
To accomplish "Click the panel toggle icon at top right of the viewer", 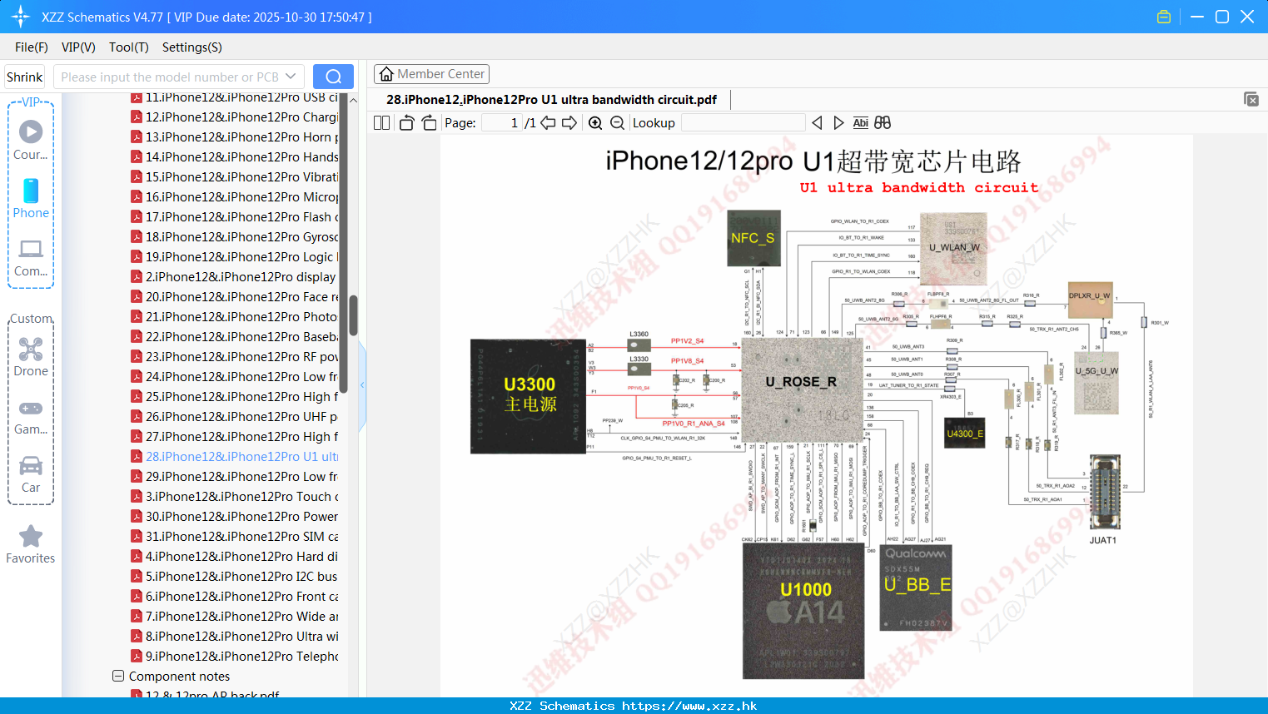I will pos(1251,99).
